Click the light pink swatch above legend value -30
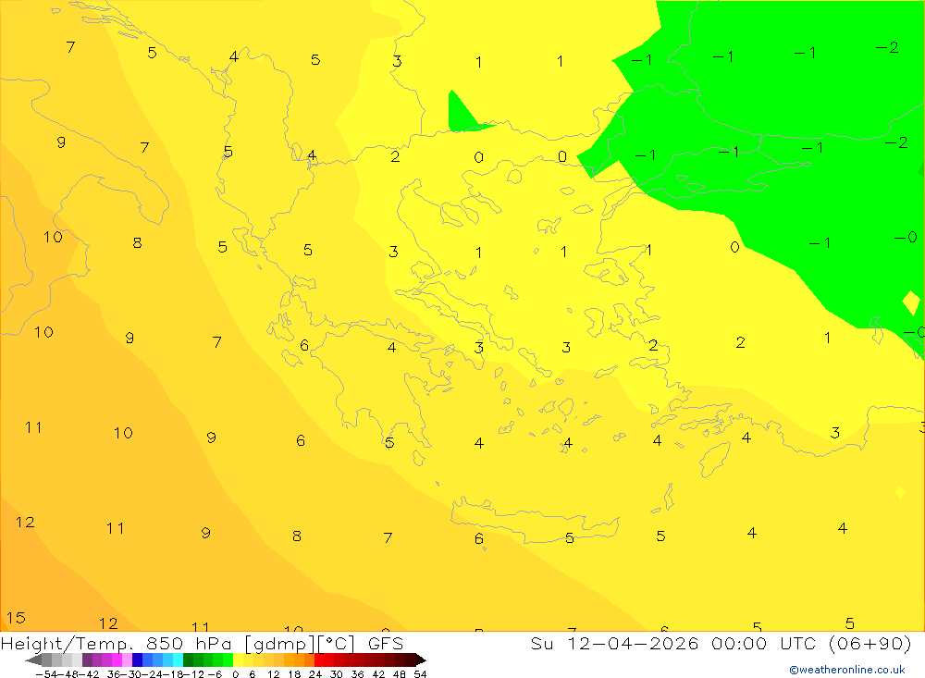The image size is (925, 678). tap(127, 660)
